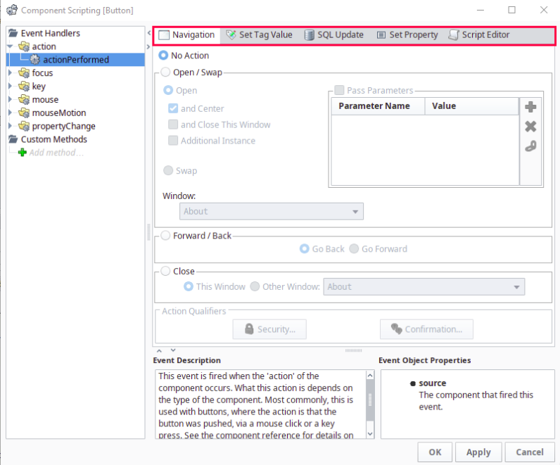Select the Forward / Back radio option

click(x=165, y=236)
